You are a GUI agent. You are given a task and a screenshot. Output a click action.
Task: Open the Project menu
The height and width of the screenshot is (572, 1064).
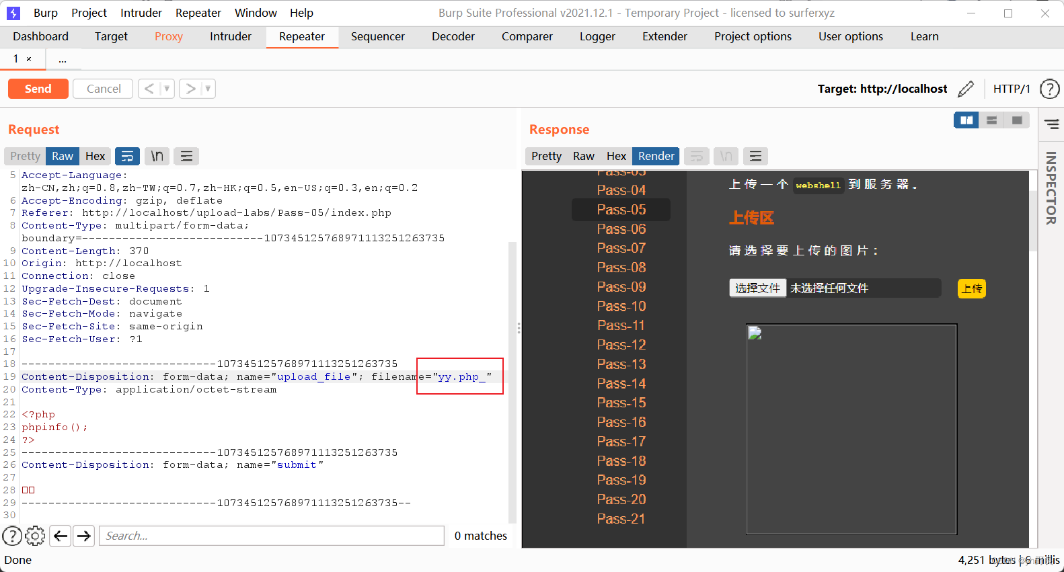pos(89,13)
